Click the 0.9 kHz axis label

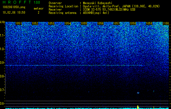point(2,63)
